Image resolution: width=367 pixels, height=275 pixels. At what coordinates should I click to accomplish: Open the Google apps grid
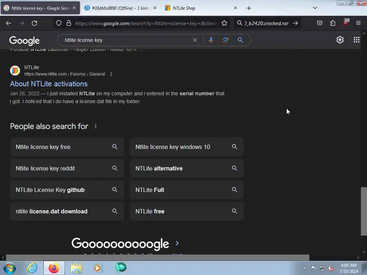356,40
